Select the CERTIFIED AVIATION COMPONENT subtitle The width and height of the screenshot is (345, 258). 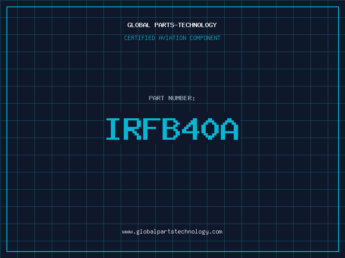click(172, 38)
